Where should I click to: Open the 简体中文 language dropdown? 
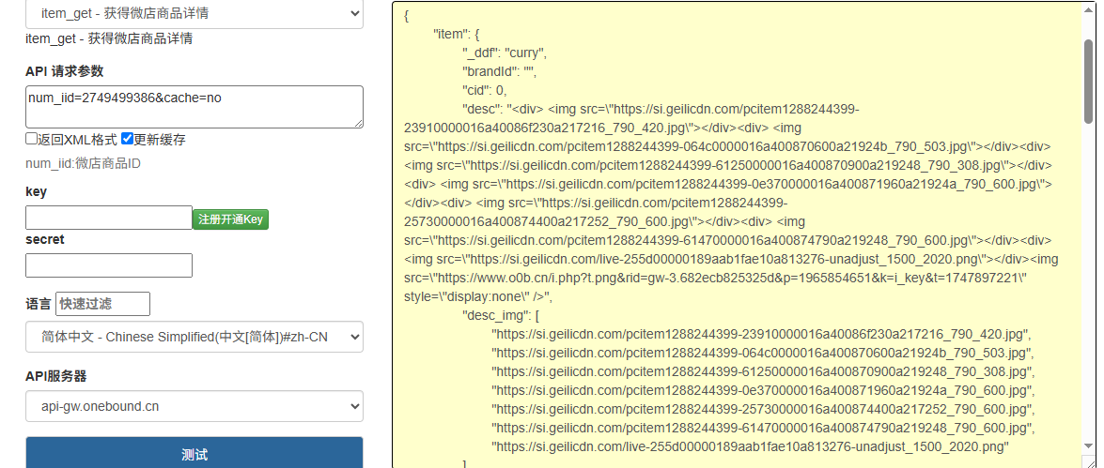[194, 337]
